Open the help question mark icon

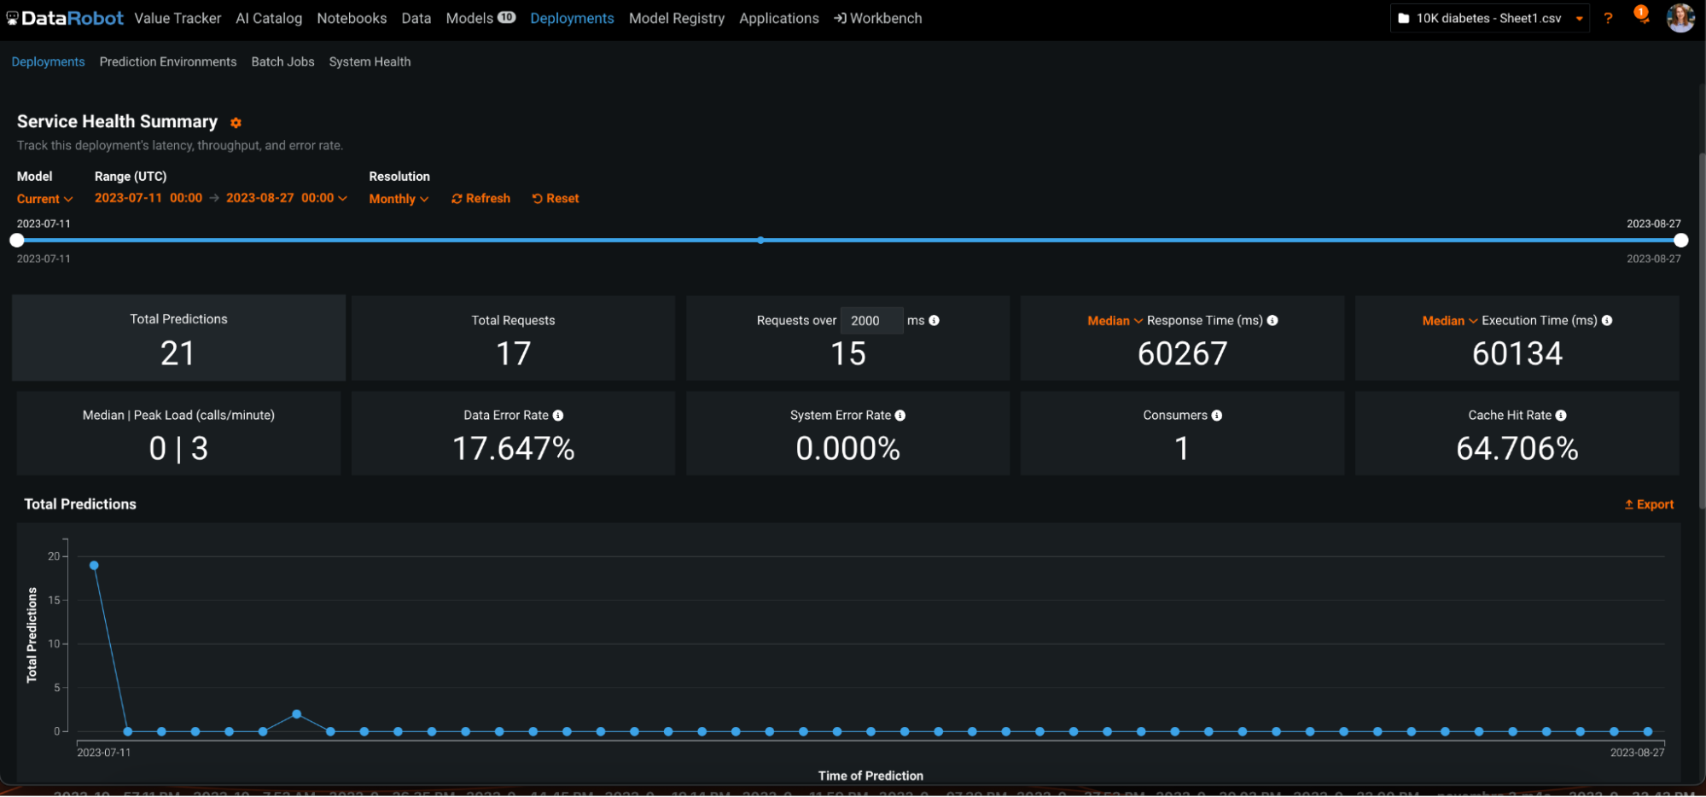pyautogui.click(x=1608, y=18)
